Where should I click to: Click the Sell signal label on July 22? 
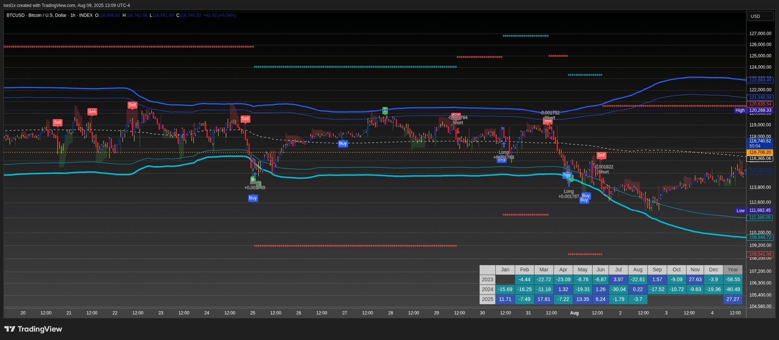pyautogui.click(x=132, y=105)
